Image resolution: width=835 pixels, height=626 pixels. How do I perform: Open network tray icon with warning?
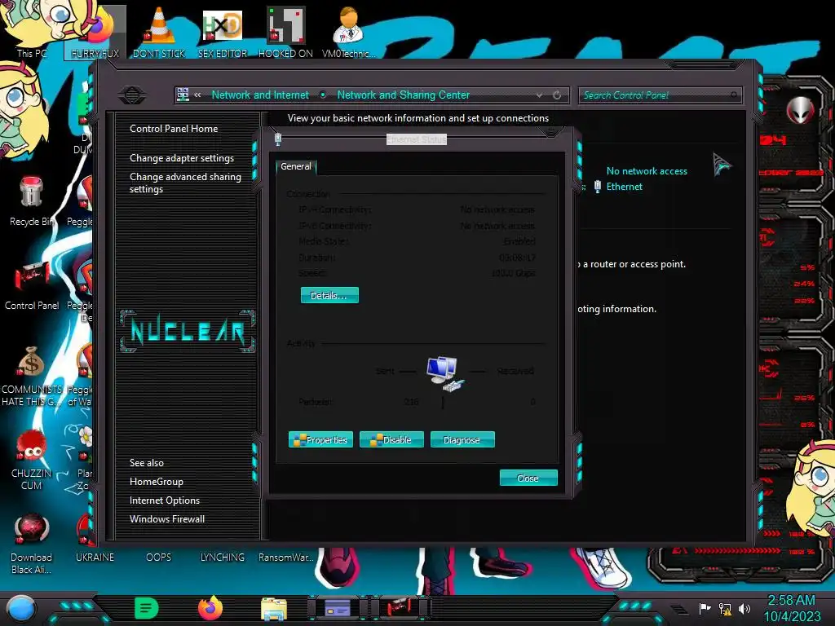coord(725,608)
